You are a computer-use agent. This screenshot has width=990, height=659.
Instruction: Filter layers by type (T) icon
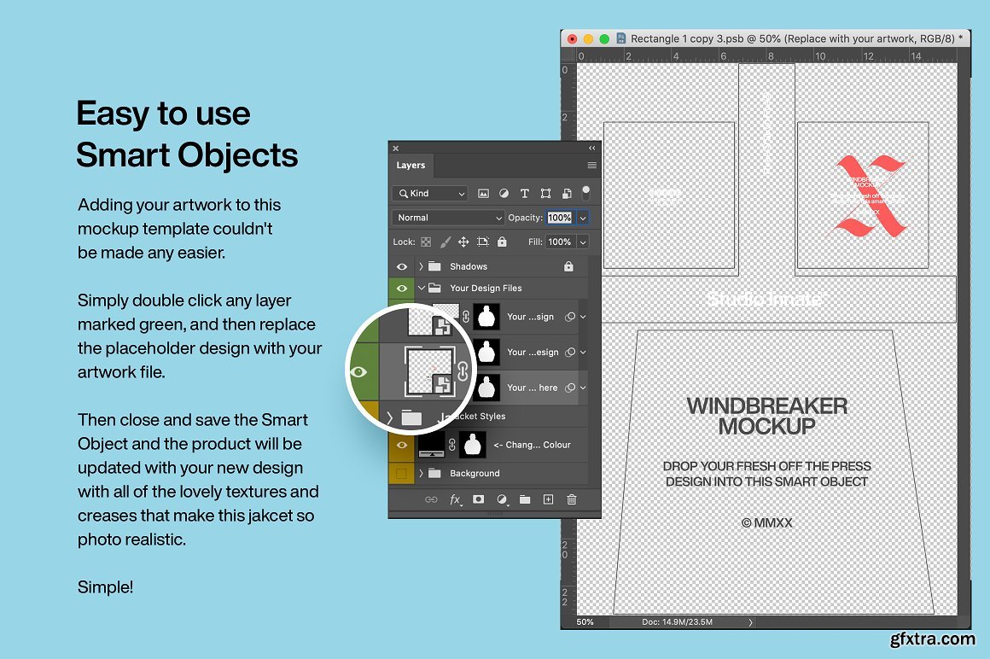point(524,194)
